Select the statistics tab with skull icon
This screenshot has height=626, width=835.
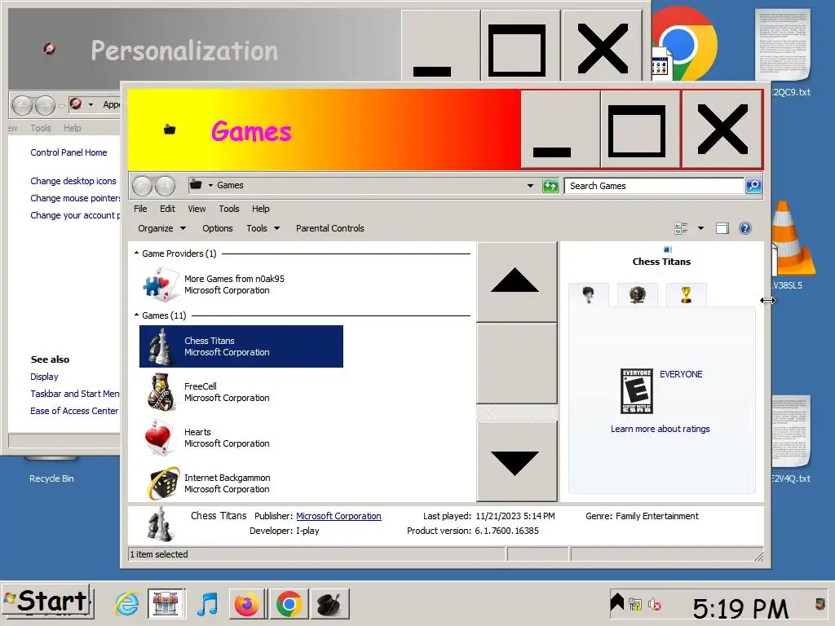638,295
